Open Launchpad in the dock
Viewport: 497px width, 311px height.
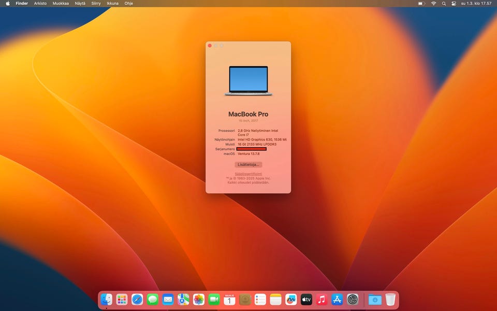[x=122, y=299]
